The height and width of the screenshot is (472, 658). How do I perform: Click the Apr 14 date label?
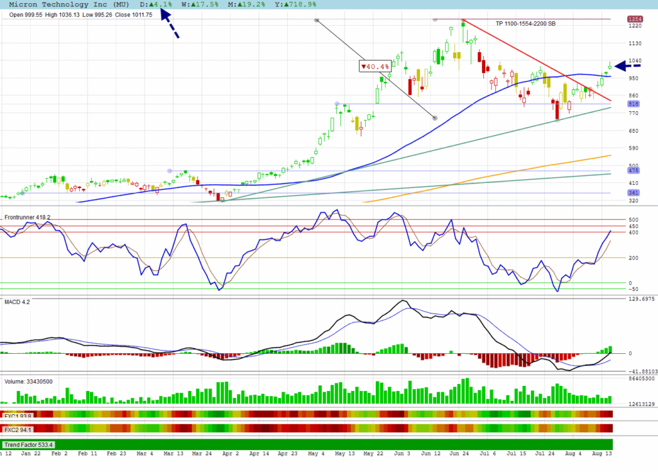pos(259,453)
